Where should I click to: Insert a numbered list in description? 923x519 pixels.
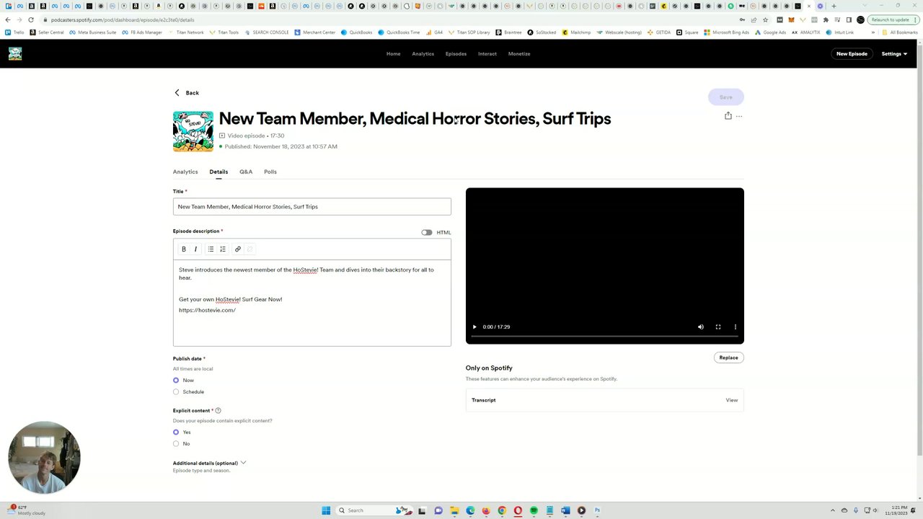click(223, 249)
